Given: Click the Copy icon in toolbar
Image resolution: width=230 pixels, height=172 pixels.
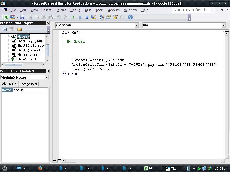Looking at the screenshot, I should tap(37, 17).
